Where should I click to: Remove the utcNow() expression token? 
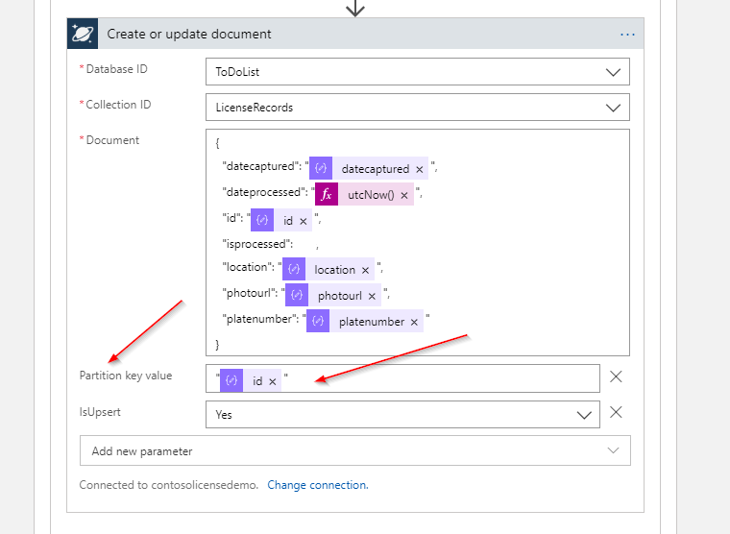(404, 195)
